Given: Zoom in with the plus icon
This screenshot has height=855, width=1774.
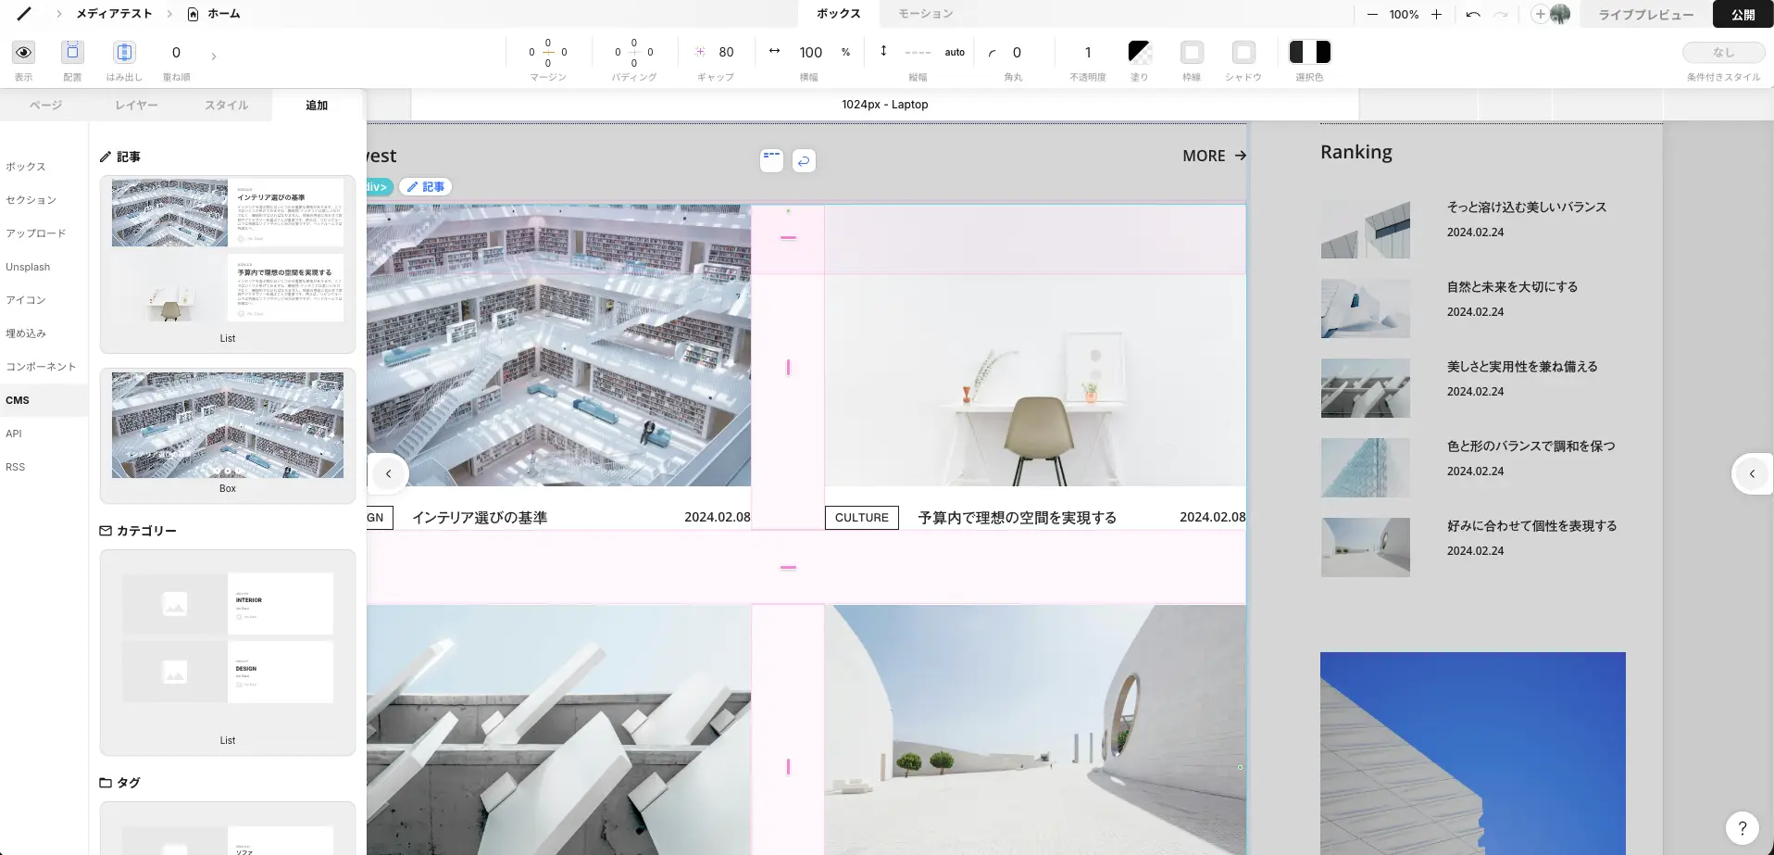Looking at the screenshot, I should tap(1436, 14).
